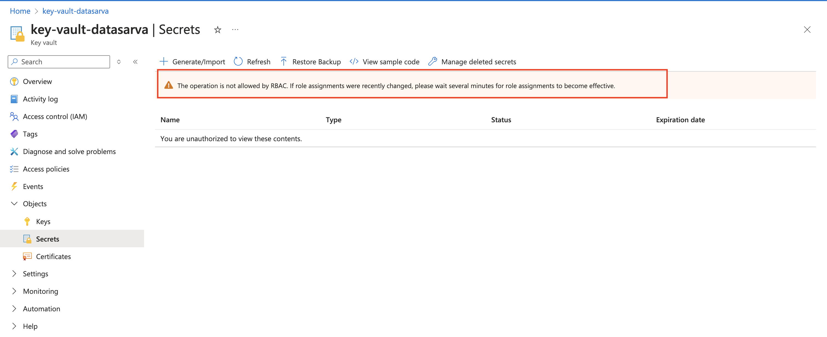
Task: Click 'You are unauthorized to view these contents.' text
Action: 231,138
